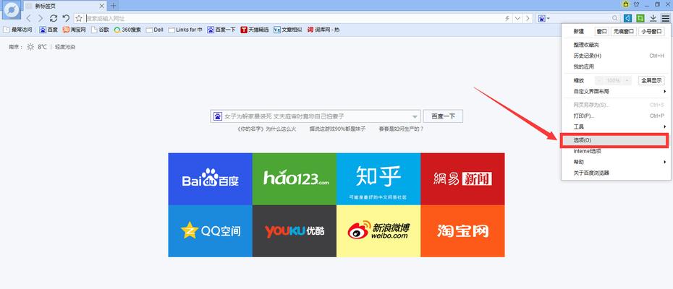
Task: Open hot search 据说这游戏90%都是妹子
Action: click(337, 129)
